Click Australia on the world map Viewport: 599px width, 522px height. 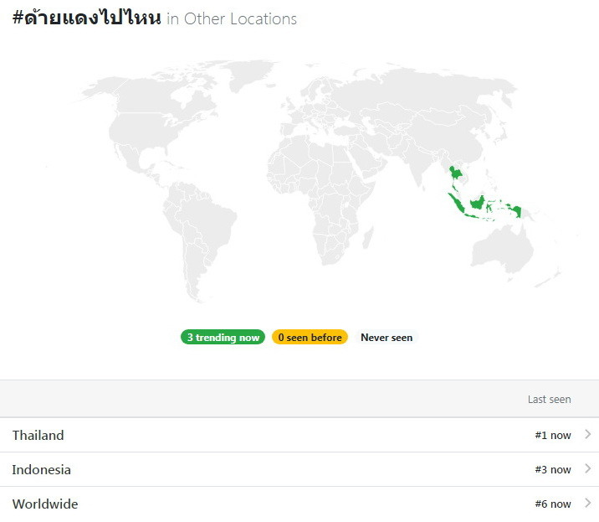coord(502,249)
